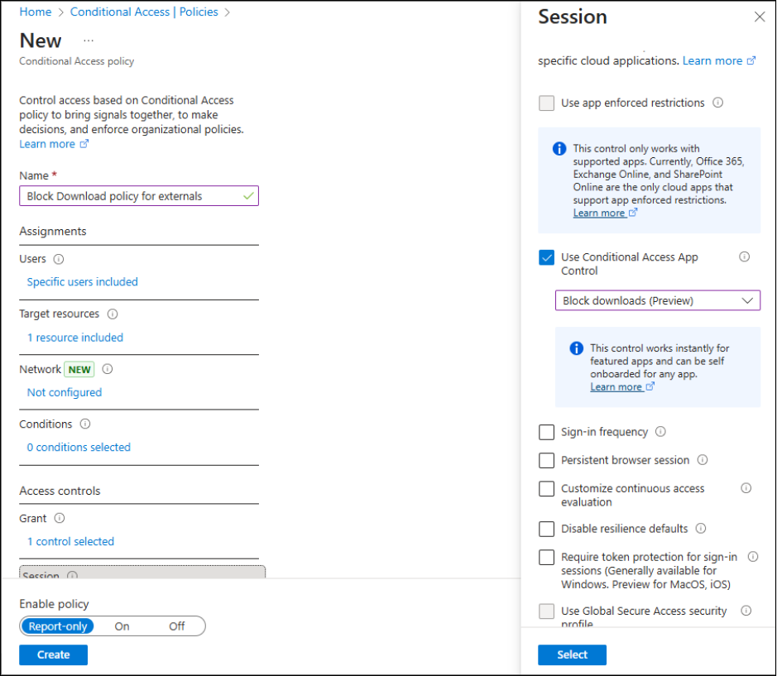Show info for Use Conditional Access App Control
The height and width of the screenshot is (676, 777).
point(744,256)
